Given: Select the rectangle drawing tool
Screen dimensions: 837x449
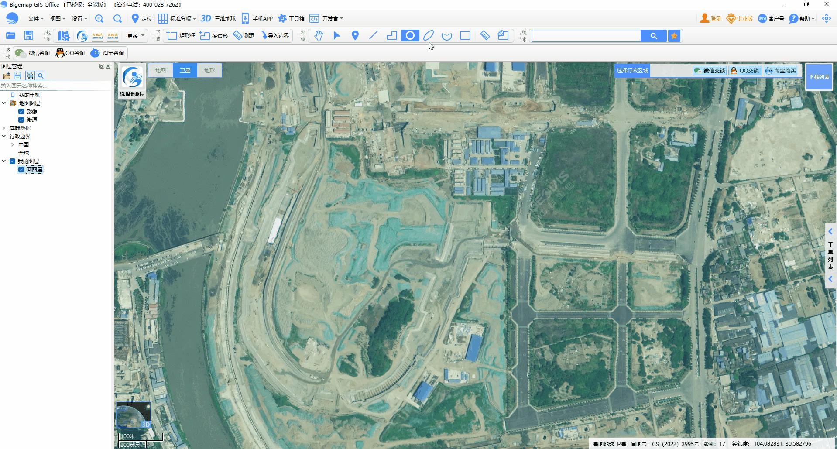Looking at the screenshot, I should click(x=465, y=35).
